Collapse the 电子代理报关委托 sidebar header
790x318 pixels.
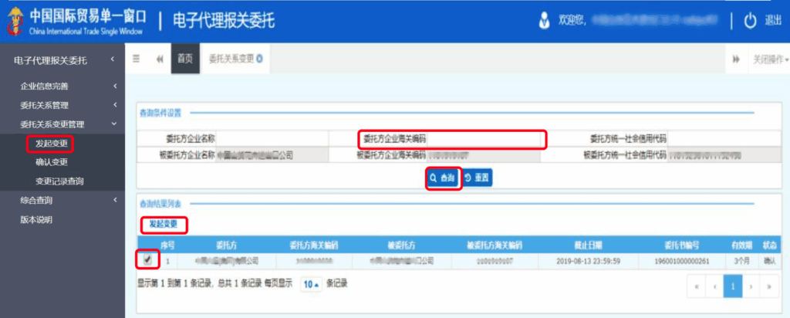point(62,61)
